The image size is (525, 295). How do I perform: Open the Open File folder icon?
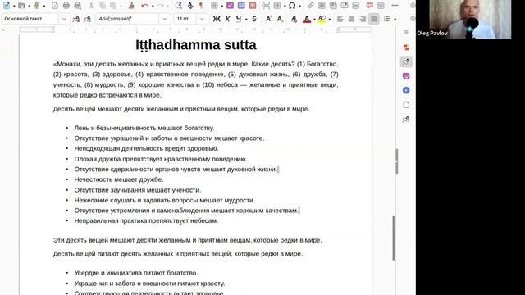point(21,6)
